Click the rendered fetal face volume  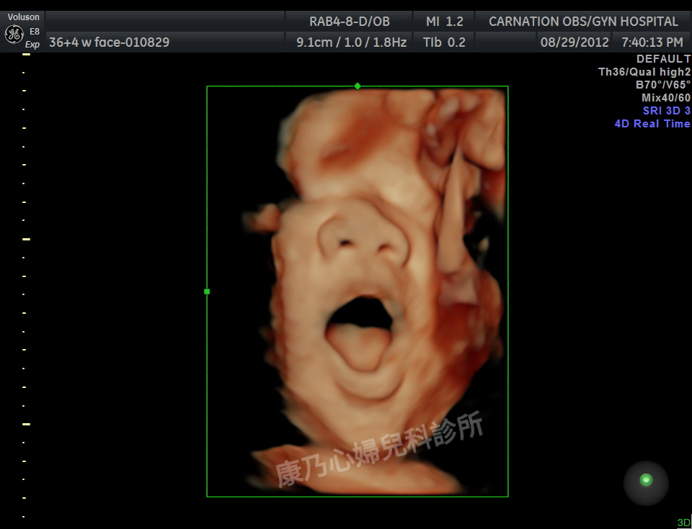coord(374,291)
